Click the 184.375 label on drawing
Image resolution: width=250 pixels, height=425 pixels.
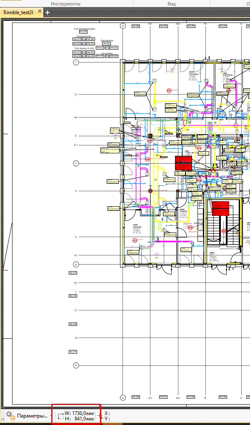point(73,296)
